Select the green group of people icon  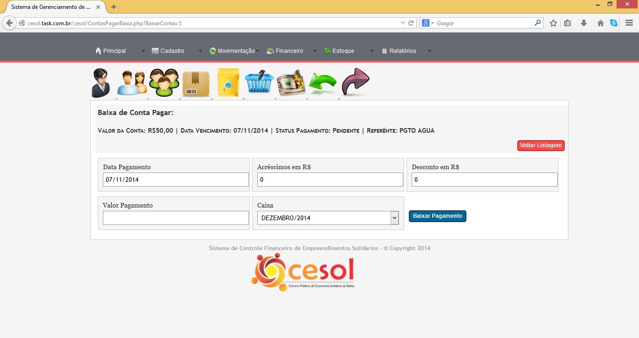point(164,83)
